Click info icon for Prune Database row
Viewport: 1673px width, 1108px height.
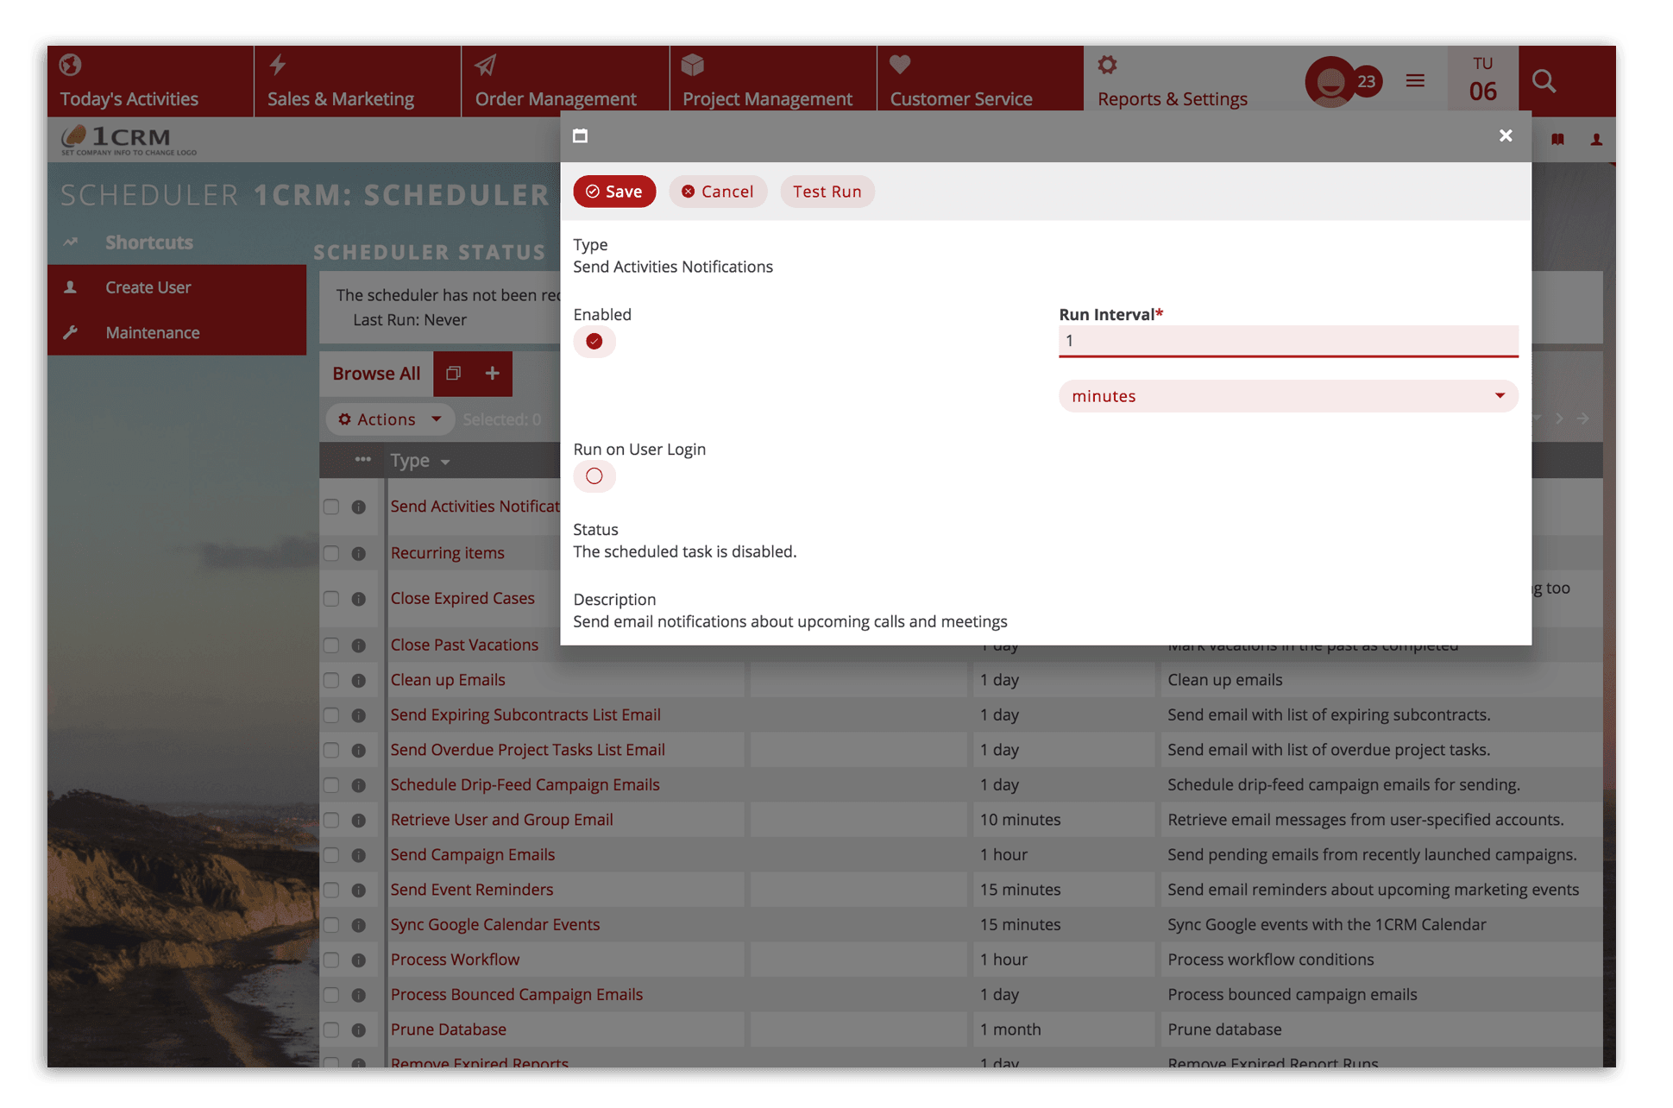coord(359,1029)
